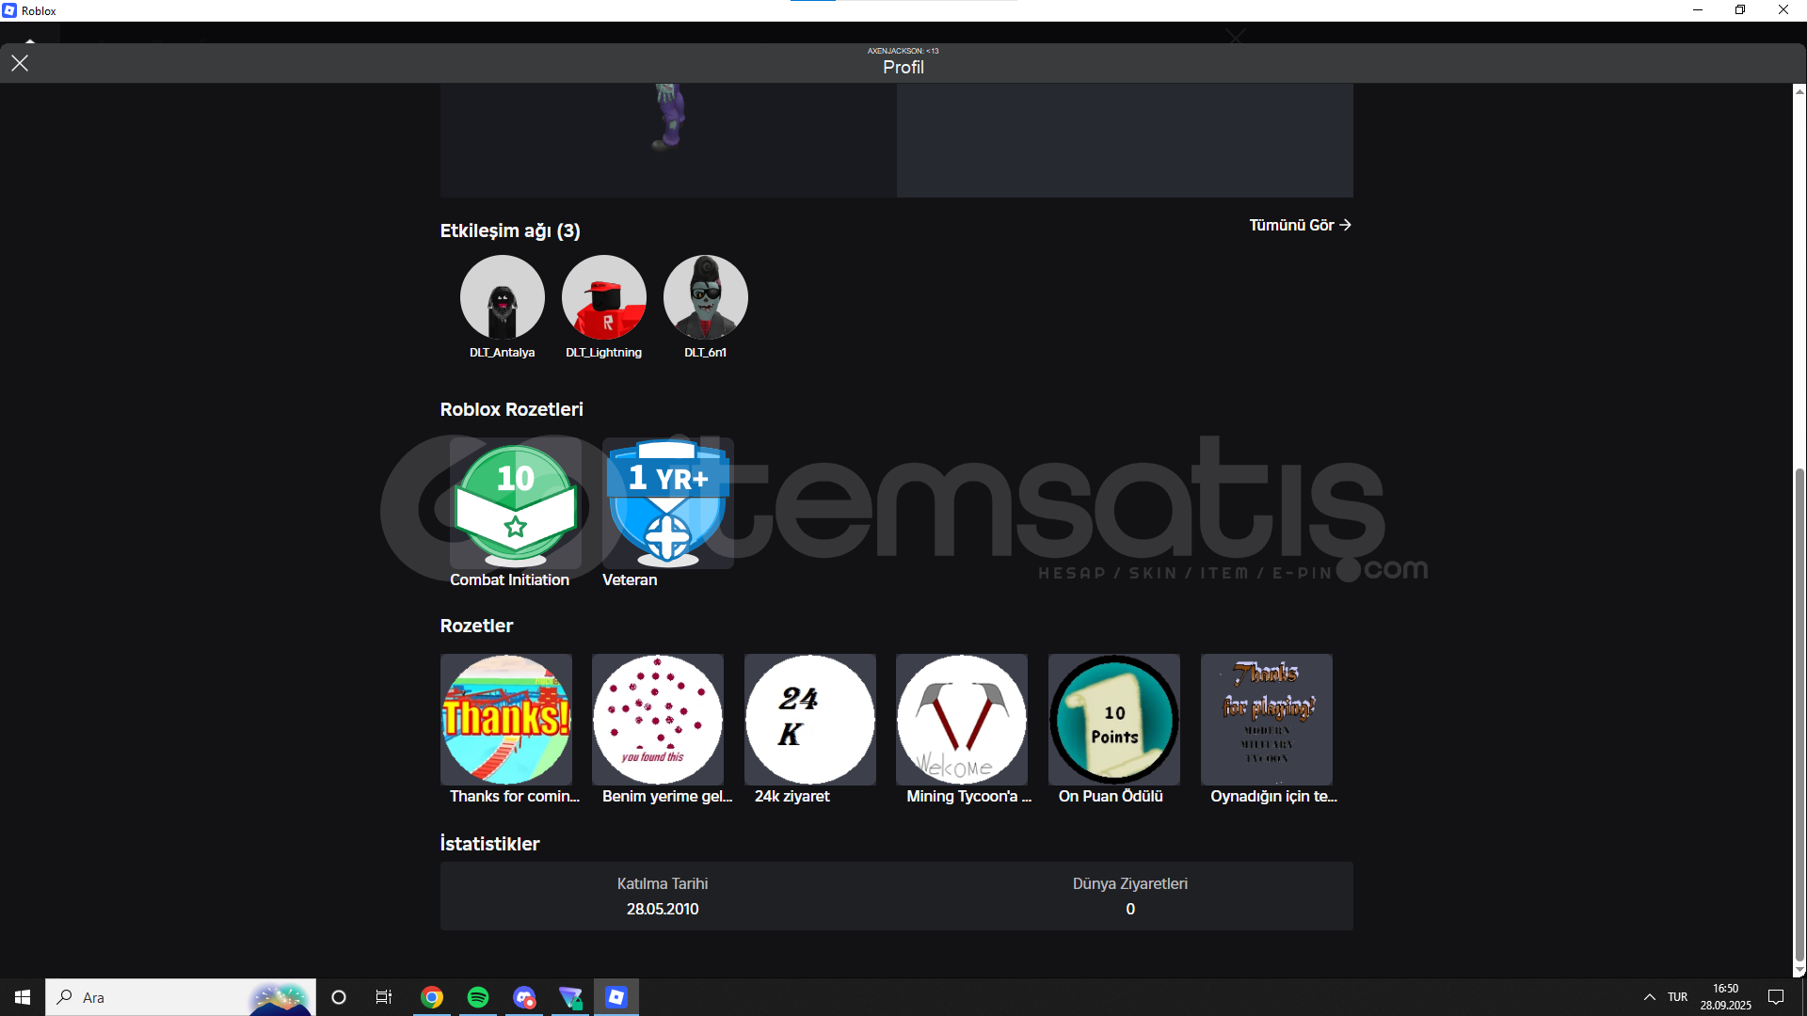Open the taskbar clock and date
The height and width of the screenshot is (1016, 1807).
point(1726,997)
